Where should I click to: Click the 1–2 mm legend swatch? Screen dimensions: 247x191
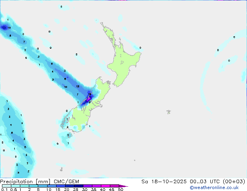point(25,186)
